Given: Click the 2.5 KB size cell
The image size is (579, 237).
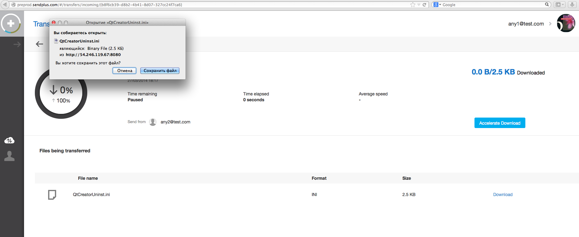Looking at the screenshot, I should [x=409, y=195].
